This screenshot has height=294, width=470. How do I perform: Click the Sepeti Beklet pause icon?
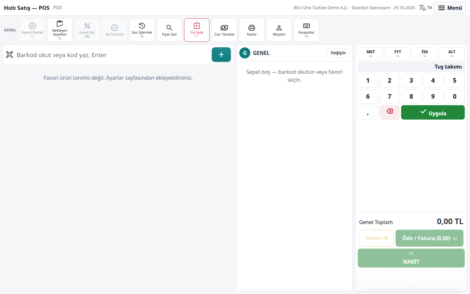click(32, 26)
